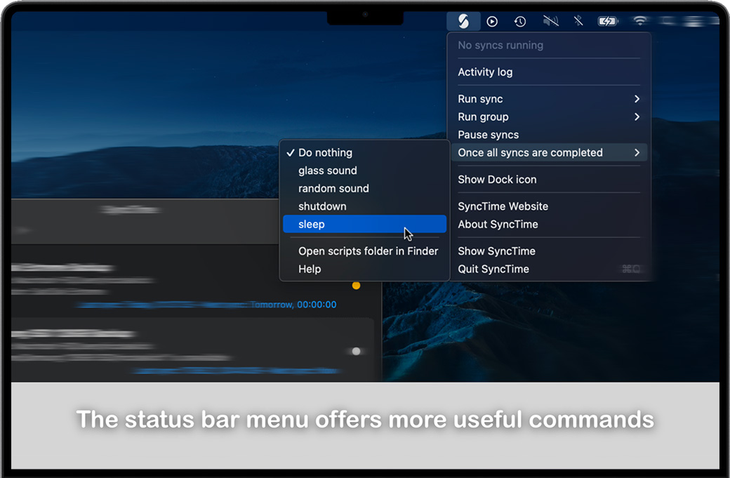
Task: Expand Once all syncs are completed submenu
Action: [530, 152]
